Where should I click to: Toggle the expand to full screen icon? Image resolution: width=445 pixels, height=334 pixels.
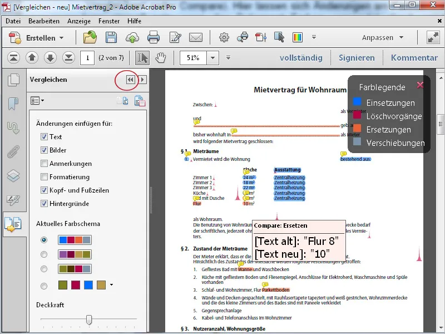coord(433,37)
